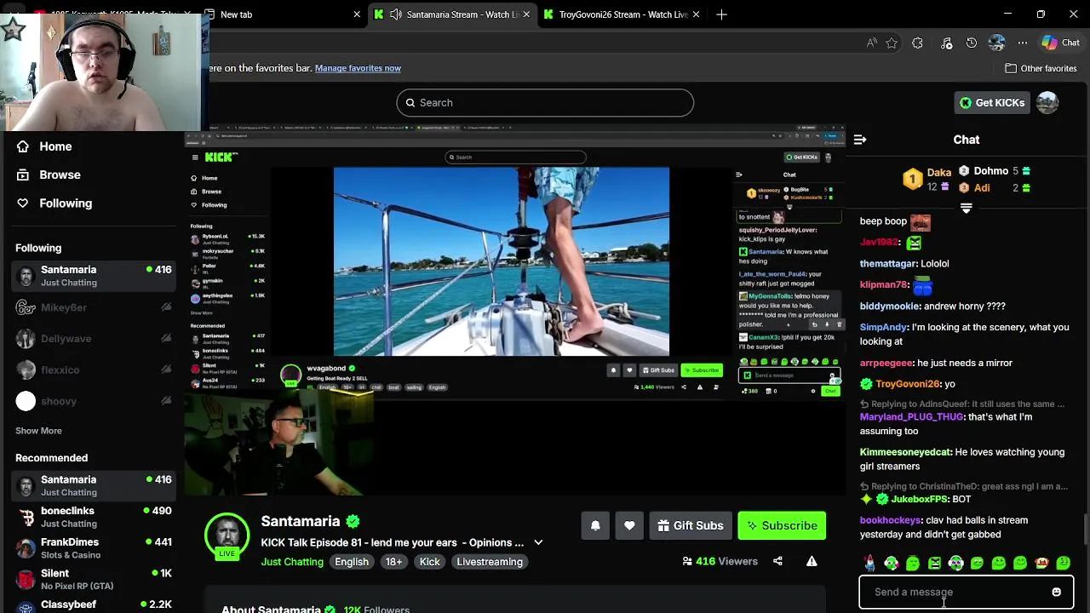The height and width of the screenshot is (613, 1090).
Task: Add page to favorites star icon
Action: (892, 43)
